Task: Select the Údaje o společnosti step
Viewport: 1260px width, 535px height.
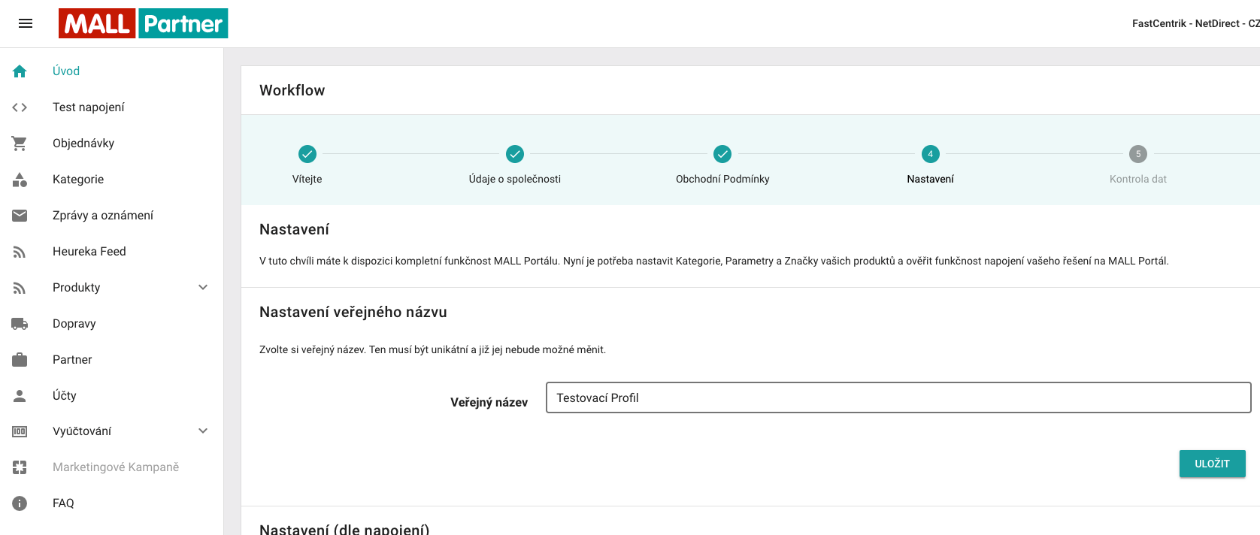Action: [x=515, y=154]
